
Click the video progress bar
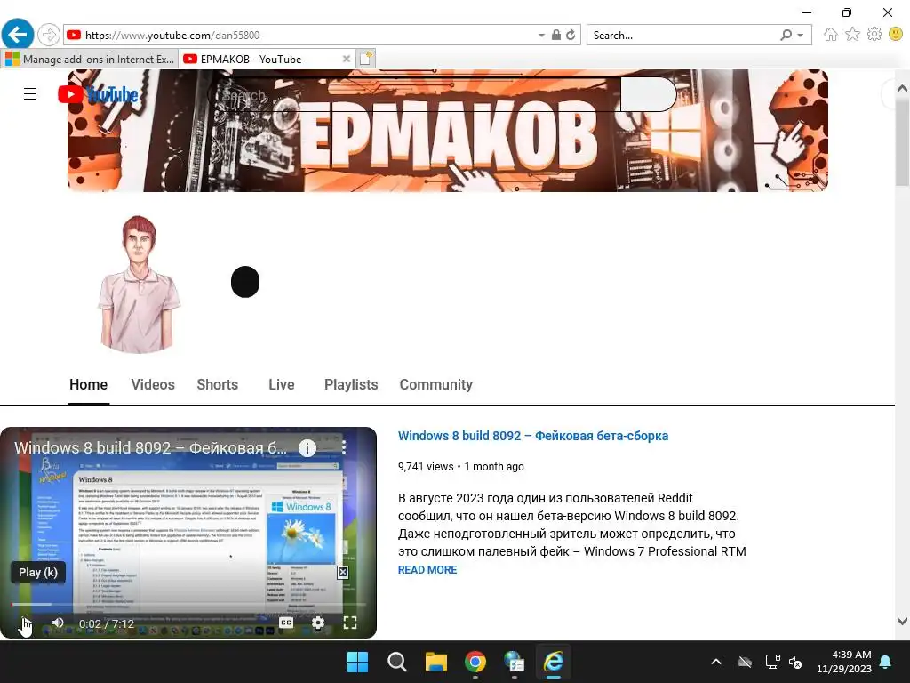click(x=188, y=604)
